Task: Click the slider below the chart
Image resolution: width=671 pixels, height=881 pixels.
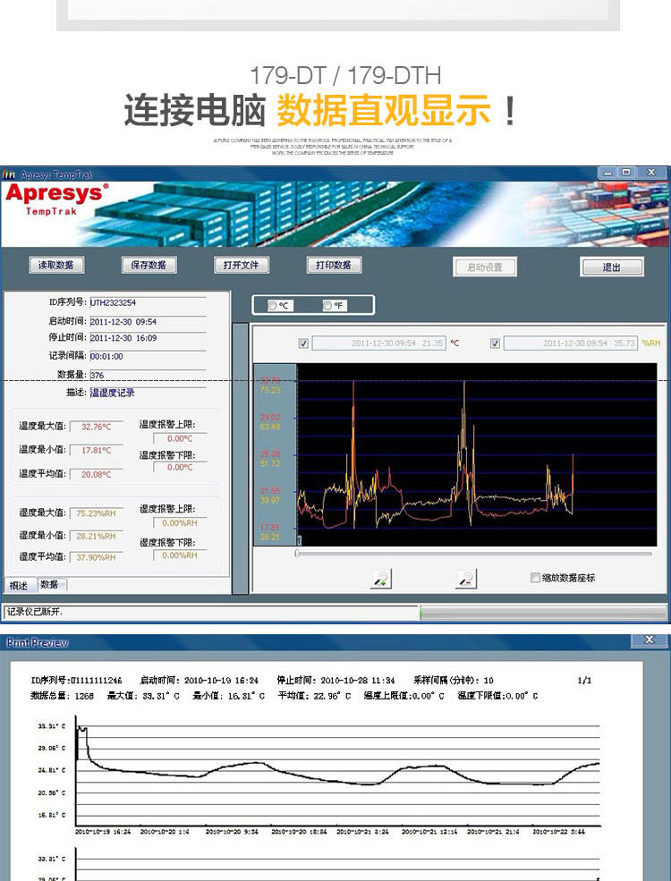Action: click(474, 554)
